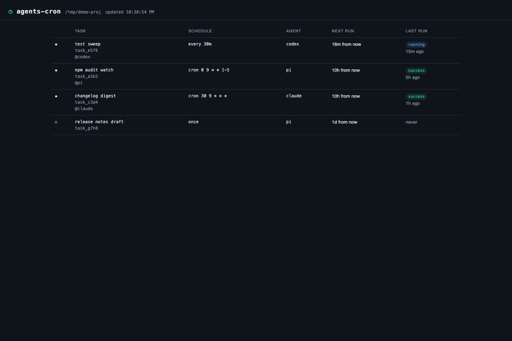Click the success badge for changelog digest
The width and height of the screenshot is (512, 341).
tap(416, 97)
